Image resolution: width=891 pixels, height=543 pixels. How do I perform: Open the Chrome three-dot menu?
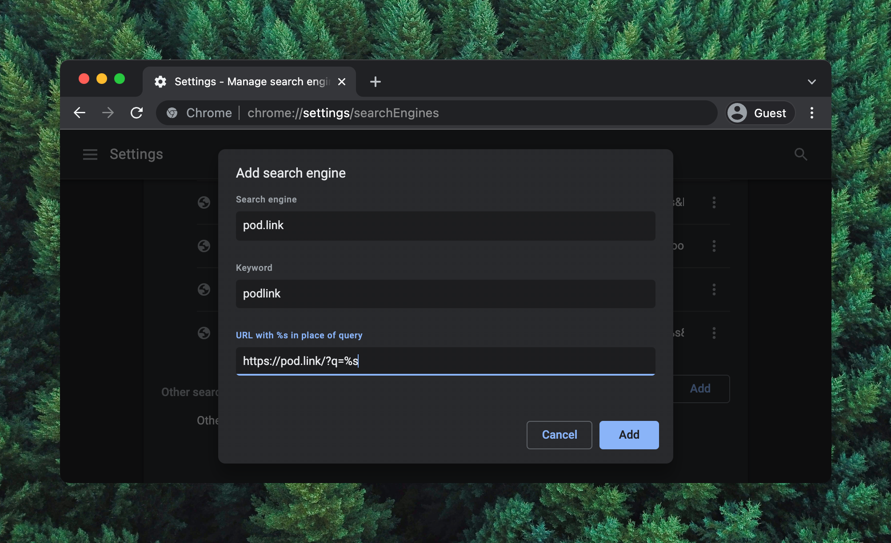[x=812, y=113]
